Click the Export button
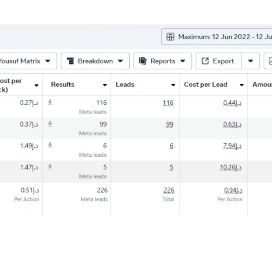Image resolution: width=272 pixels, height=272 pixels. [x=218, y=61]
